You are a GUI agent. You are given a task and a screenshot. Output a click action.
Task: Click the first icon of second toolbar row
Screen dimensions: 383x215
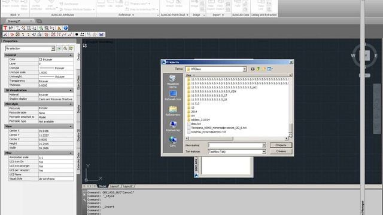click(5, 35)
